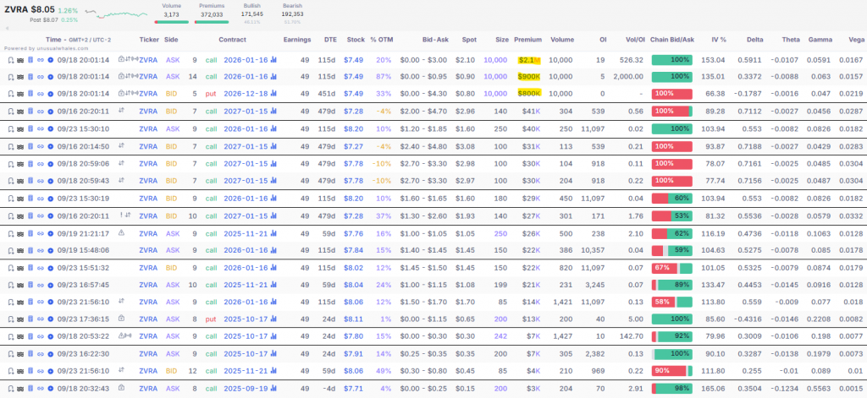Viewport: 867px width, 398px height.
Task: Click the blue circle icon in the 09/23 15:51:32 row
Action: 50,268
